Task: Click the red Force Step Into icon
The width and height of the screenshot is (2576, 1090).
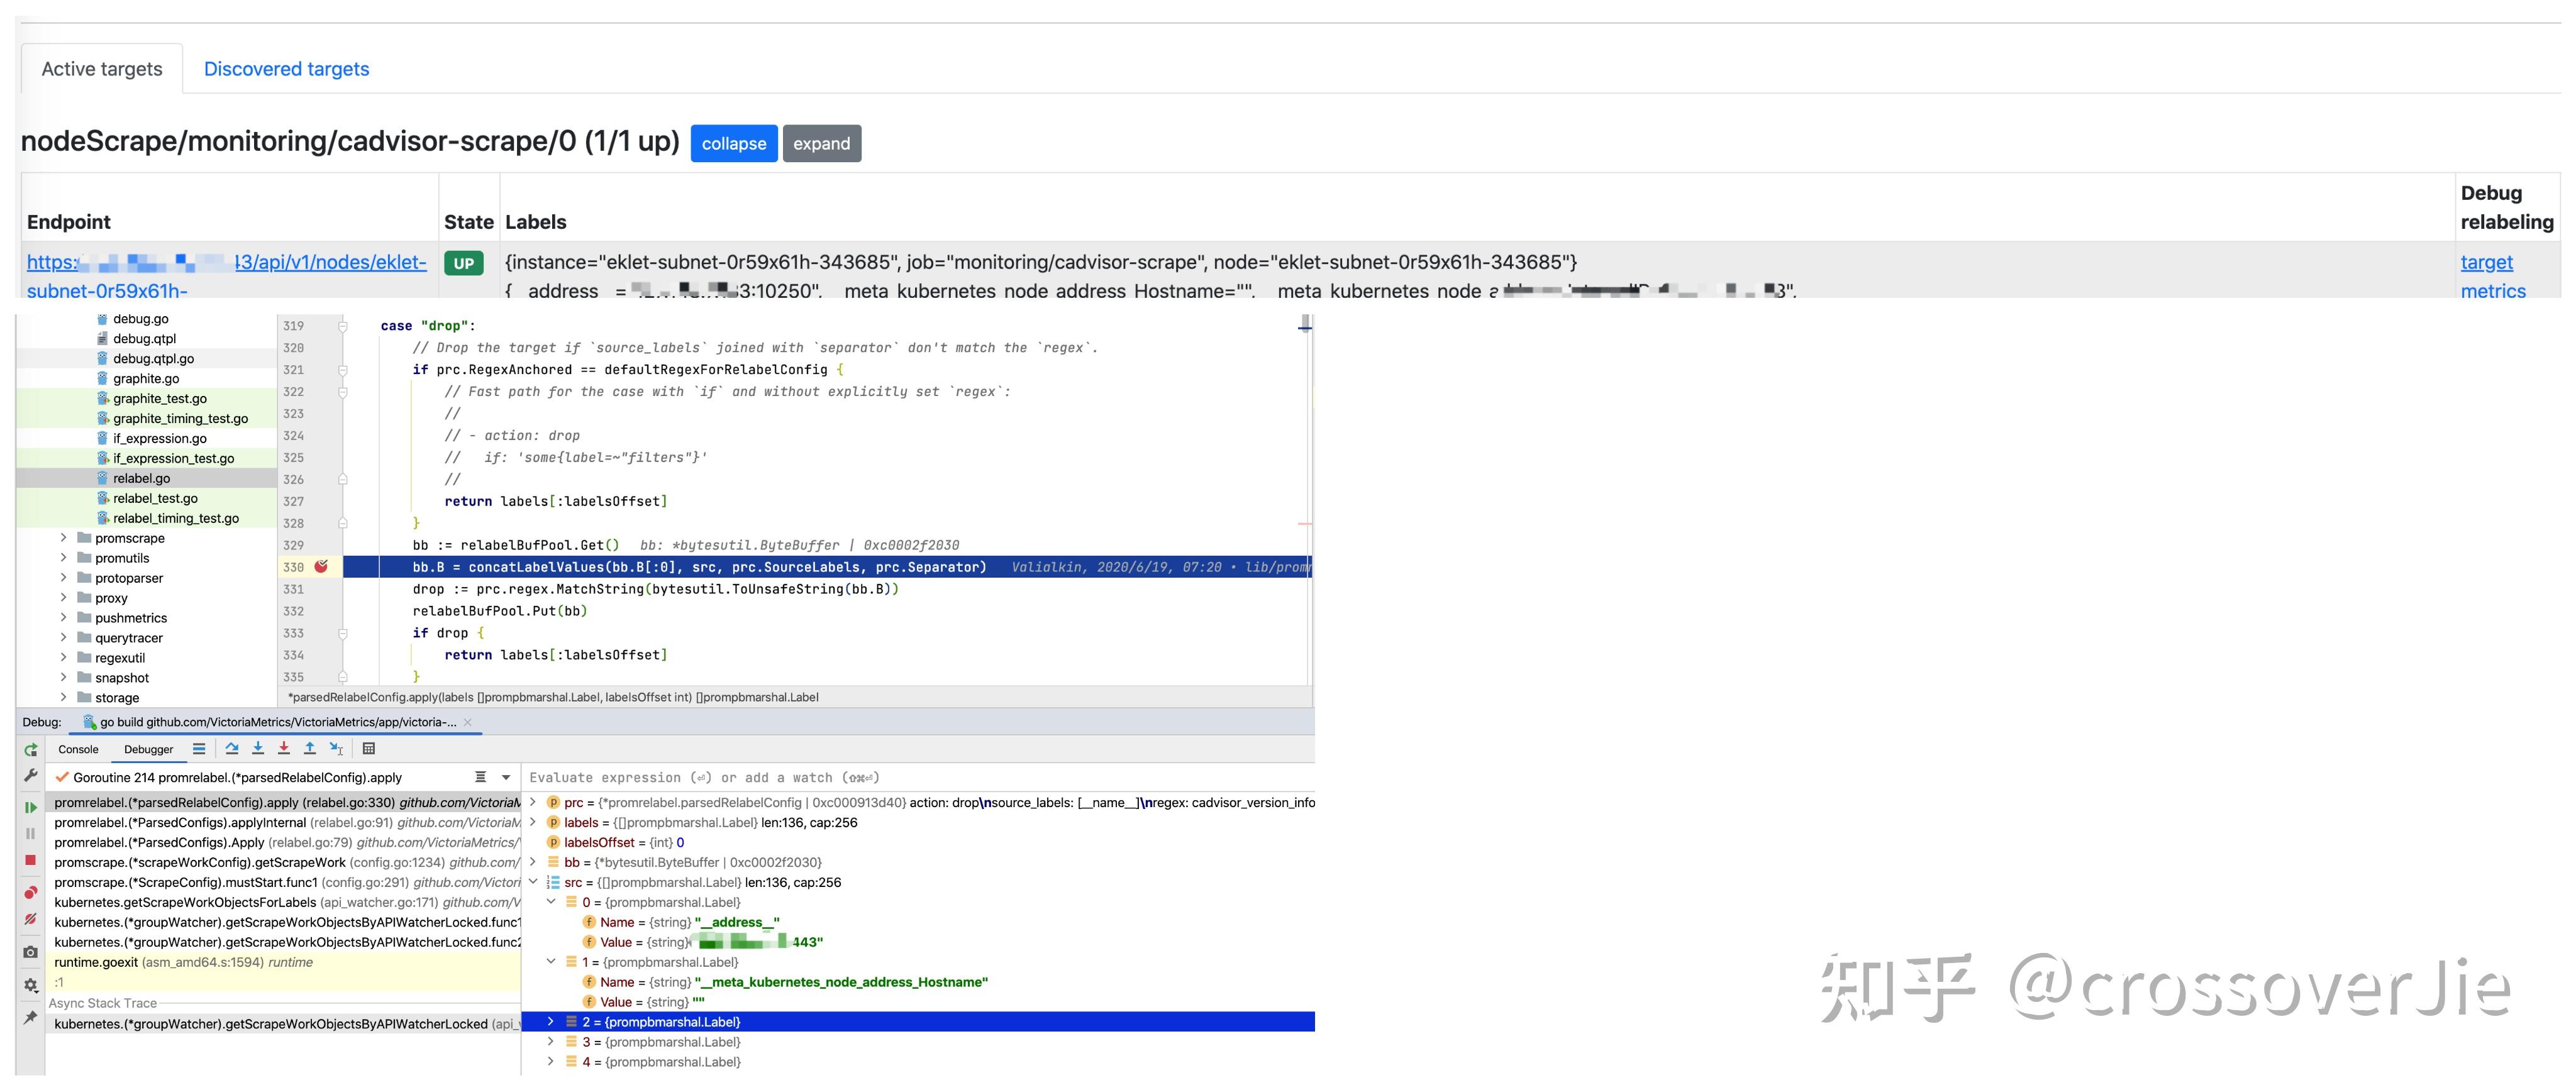Action: pos(284,748)
